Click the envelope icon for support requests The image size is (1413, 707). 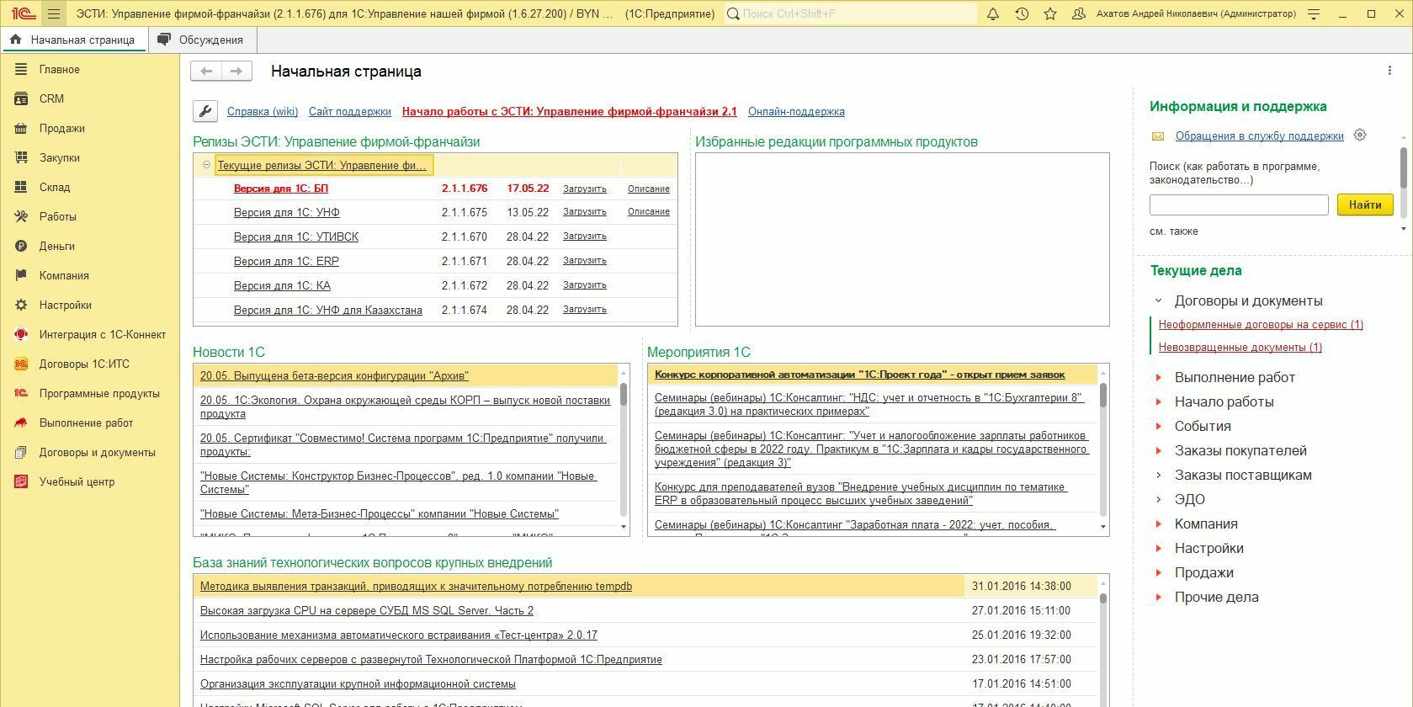click(x=1158, y=136)
